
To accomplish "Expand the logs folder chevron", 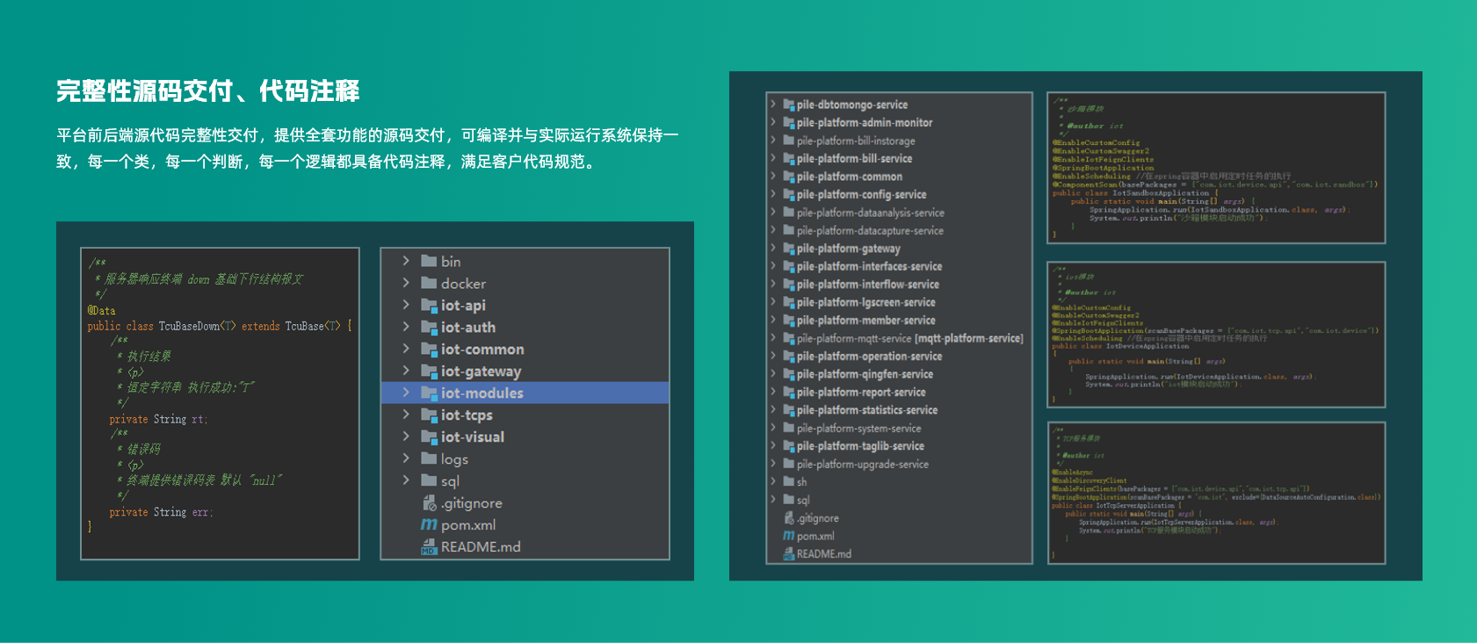I will click(x=405, y=458).
